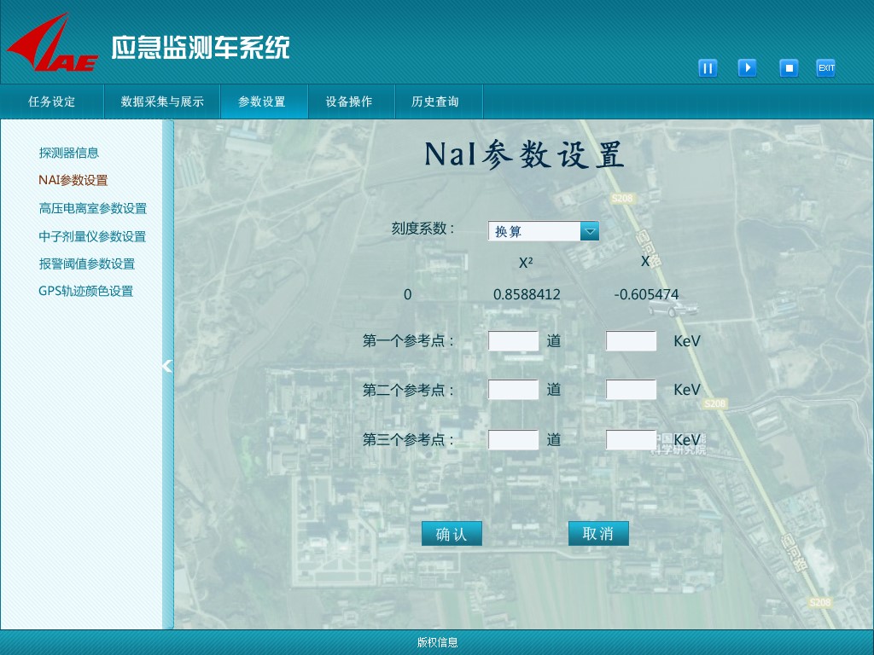Click first reference point 道 input field
This screenshot has width=874, height=655.
pos(513,341)
